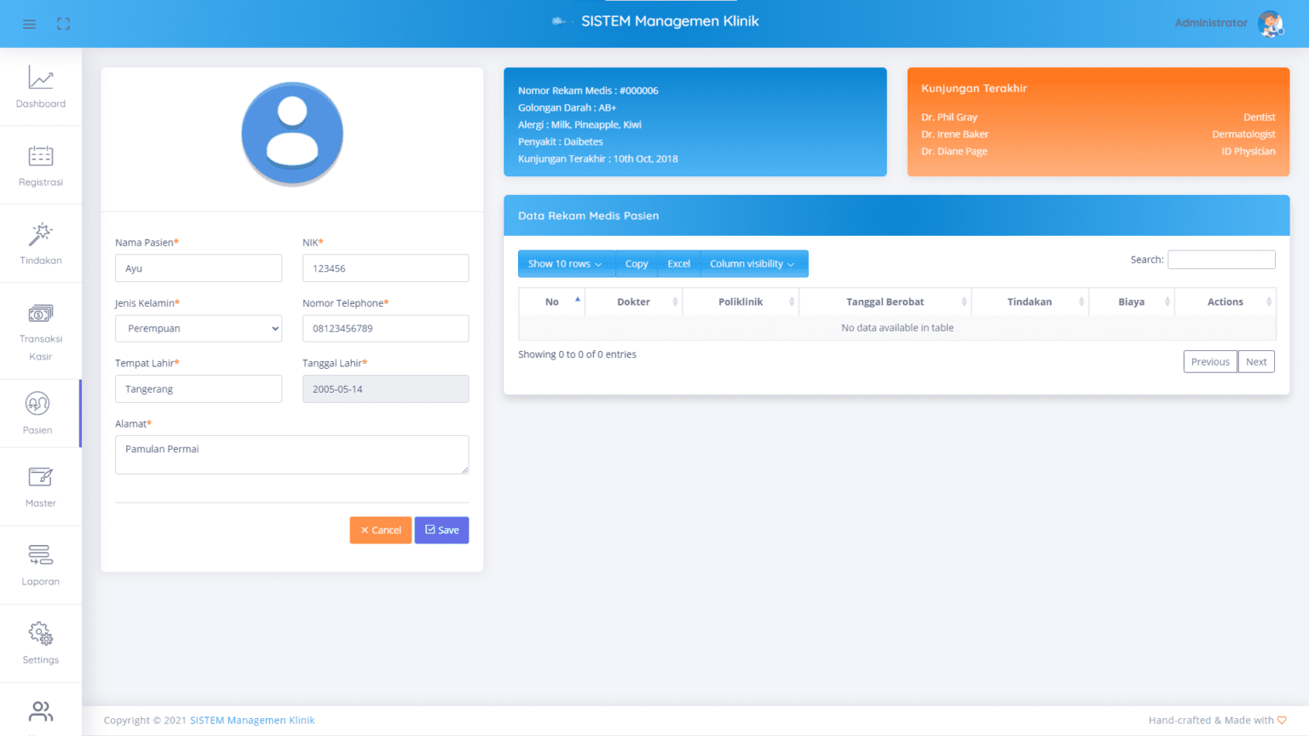The height and width of the screenshot is (736, 1309).
Task: Open the Master sidebar icon
Action: coord(41,478)
